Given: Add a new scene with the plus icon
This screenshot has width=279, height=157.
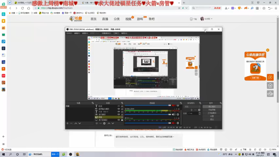Looking at the screenshot, I should [x=67, y=123].
